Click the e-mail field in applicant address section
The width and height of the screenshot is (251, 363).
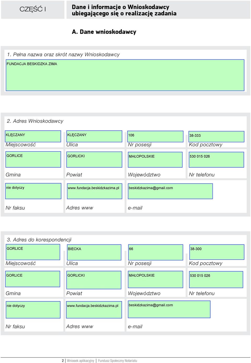[170, 191]
